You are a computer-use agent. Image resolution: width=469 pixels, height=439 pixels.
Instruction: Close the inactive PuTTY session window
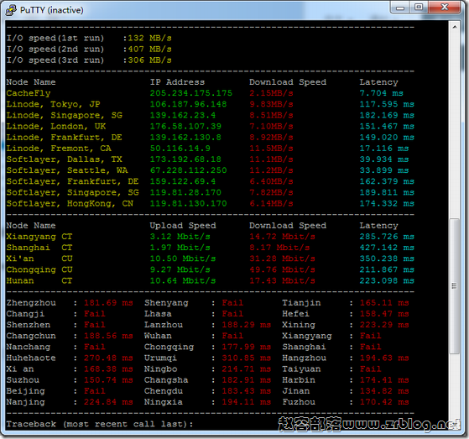tap(445, 8)
